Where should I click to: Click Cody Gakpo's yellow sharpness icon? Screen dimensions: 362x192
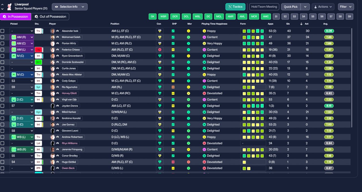click(x=173, y=81)
